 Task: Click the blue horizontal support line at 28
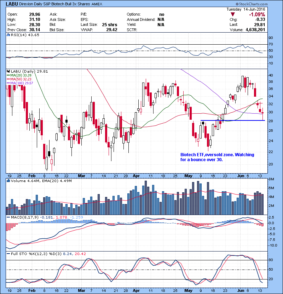[233, 120]
